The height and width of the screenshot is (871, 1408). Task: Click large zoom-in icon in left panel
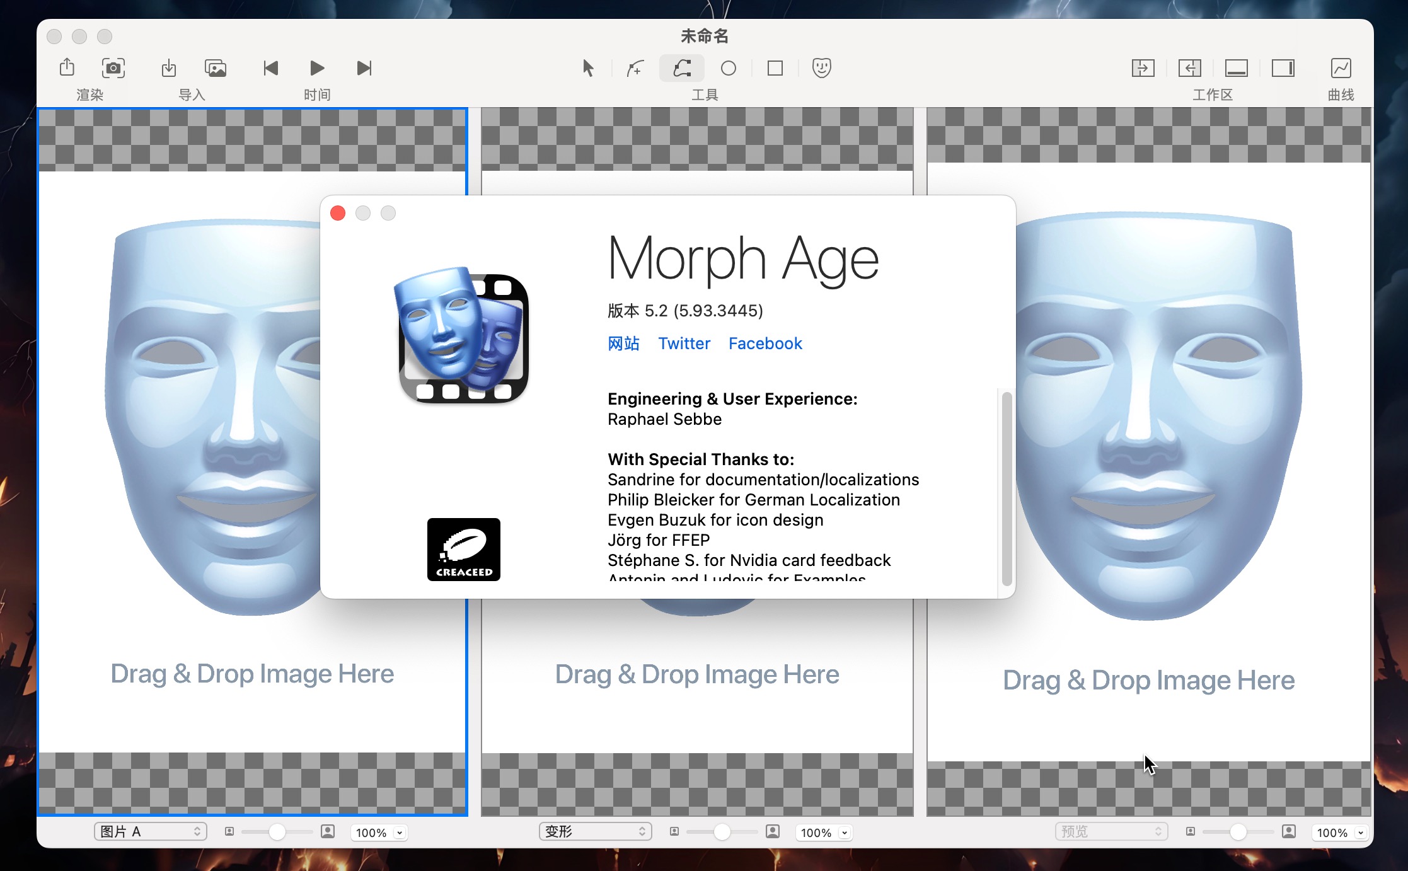(x=328, y=832)
